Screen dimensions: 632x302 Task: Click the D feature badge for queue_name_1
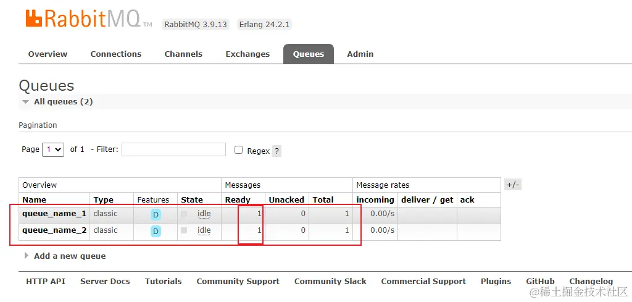156,214
